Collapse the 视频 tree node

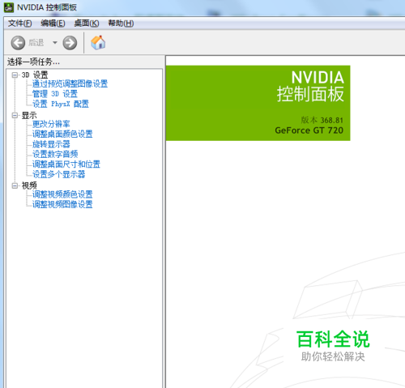point(15,185)
